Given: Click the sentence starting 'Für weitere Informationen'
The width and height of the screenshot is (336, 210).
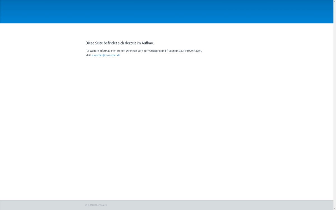Looking at the screenshot, I should (143, 51).
